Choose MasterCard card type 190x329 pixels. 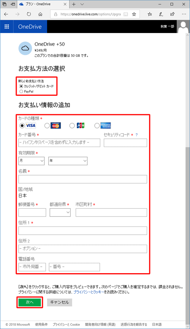tap(47, 125)
